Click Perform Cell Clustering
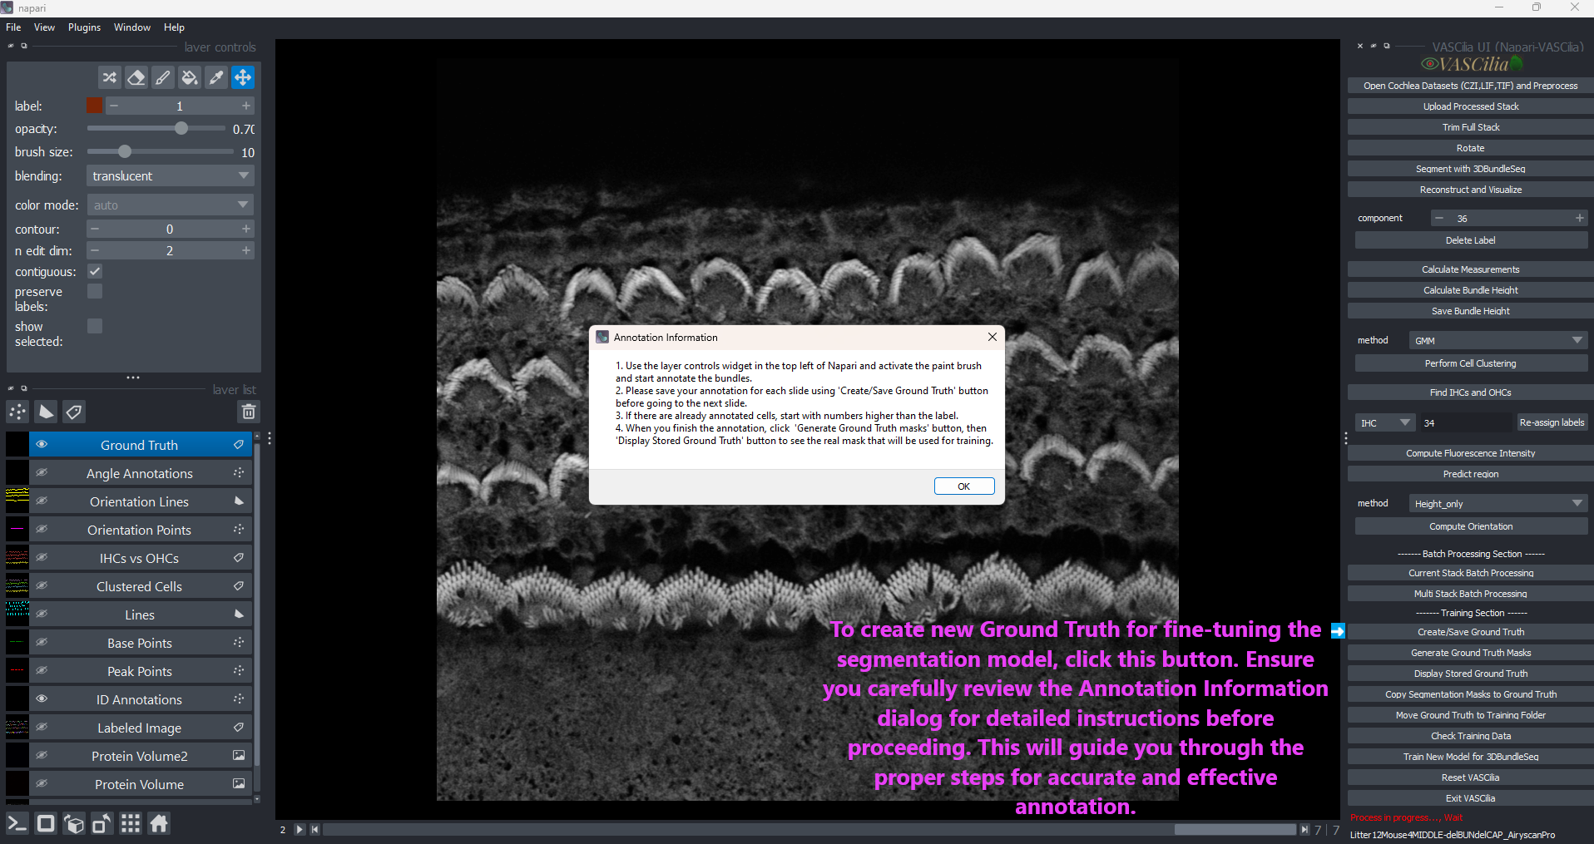The height and width of the screenshot is (844, 1594). (1471, 363)
